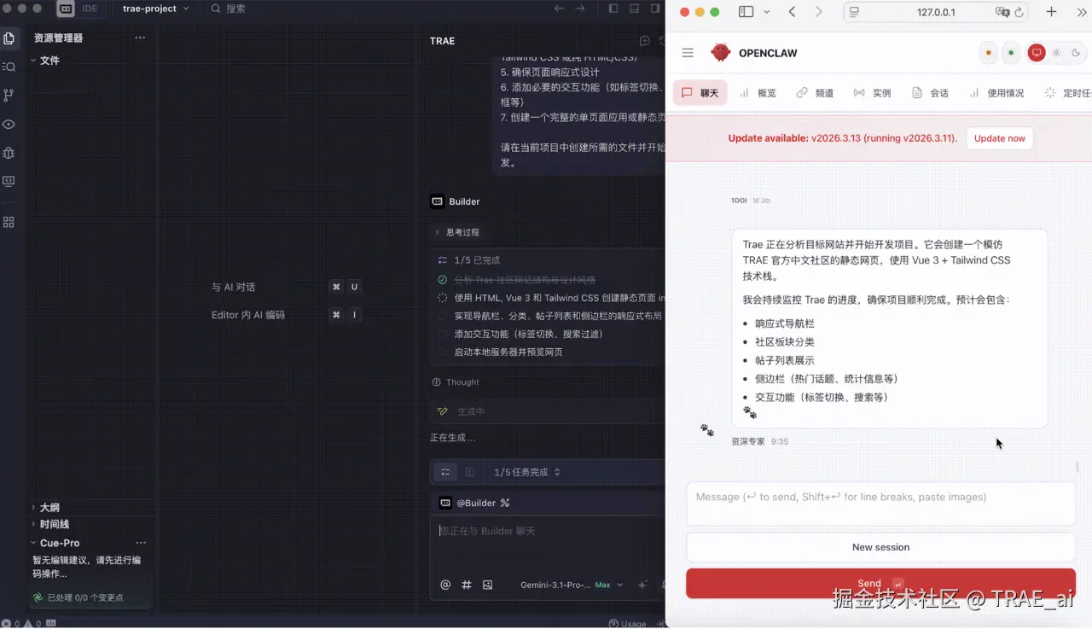1092x629 pixels.
Task: Open the search icon in Trae activity bar
Action: (9, 67)
